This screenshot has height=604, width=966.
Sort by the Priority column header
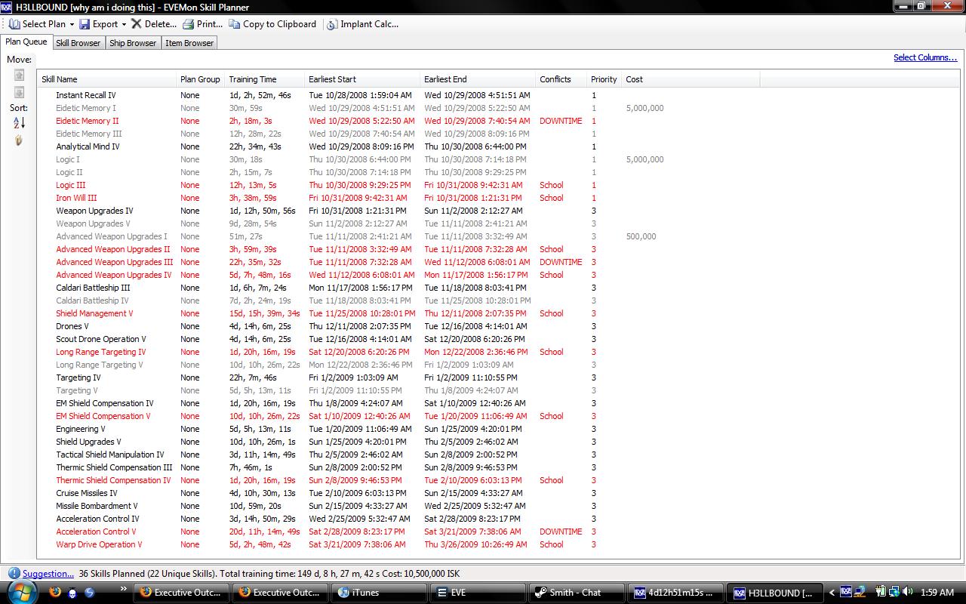coord(605,79)
